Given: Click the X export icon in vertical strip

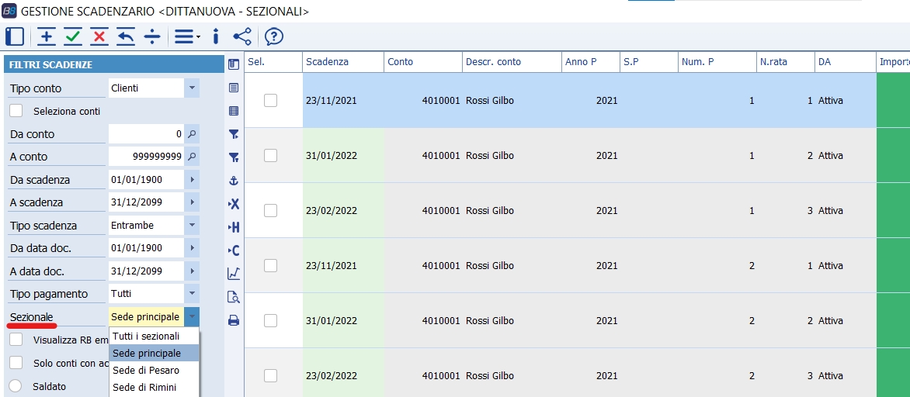Looking at the screenshot, I should pyautogui.click(x=234, y=203).
